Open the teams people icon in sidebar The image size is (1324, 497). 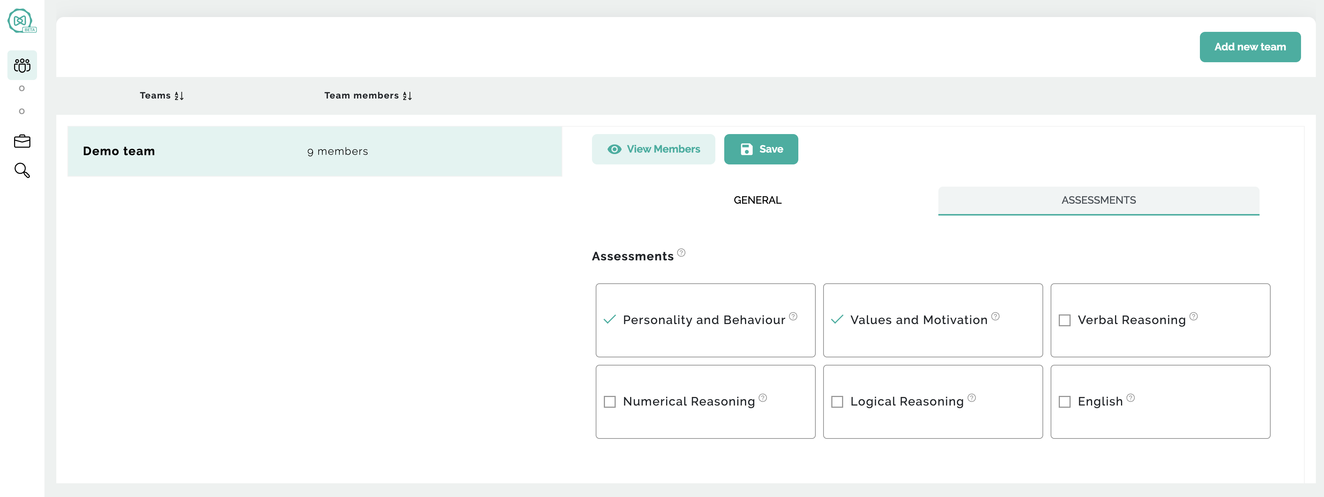(22, 65)
